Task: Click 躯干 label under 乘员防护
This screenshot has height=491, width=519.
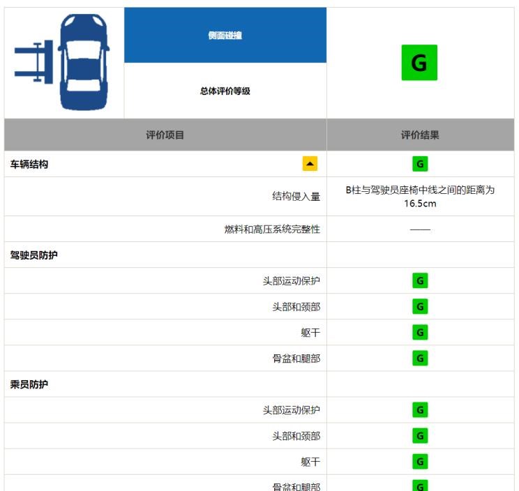Action: pos(310,462)
